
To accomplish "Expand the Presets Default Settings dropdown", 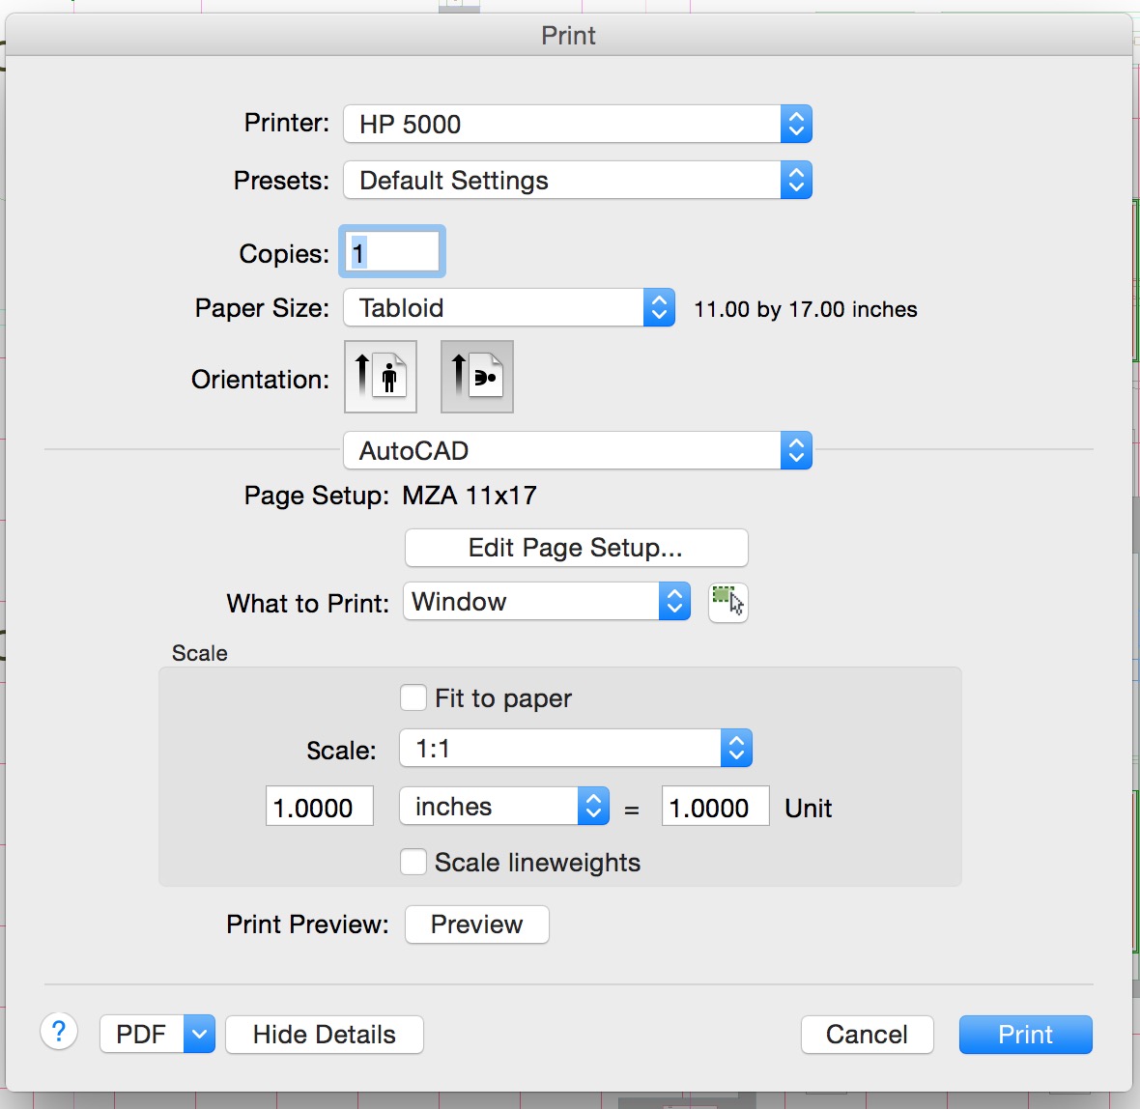I will point(577,181).
